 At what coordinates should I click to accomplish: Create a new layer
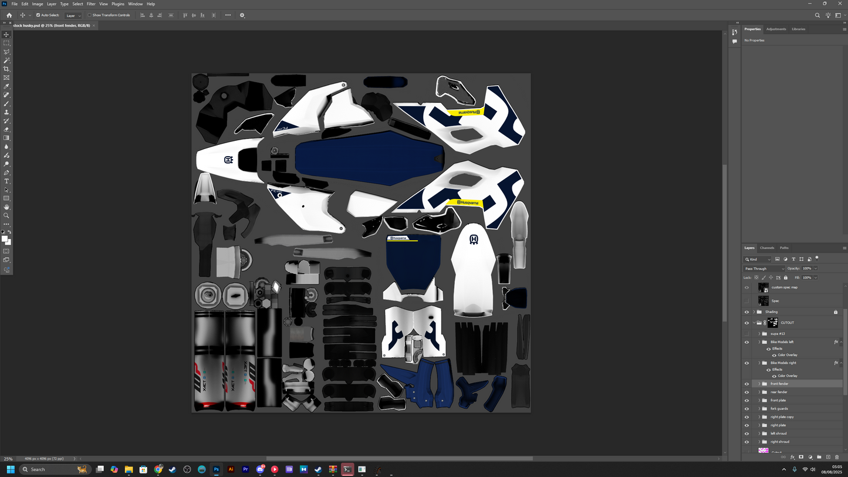coord(827,457)
